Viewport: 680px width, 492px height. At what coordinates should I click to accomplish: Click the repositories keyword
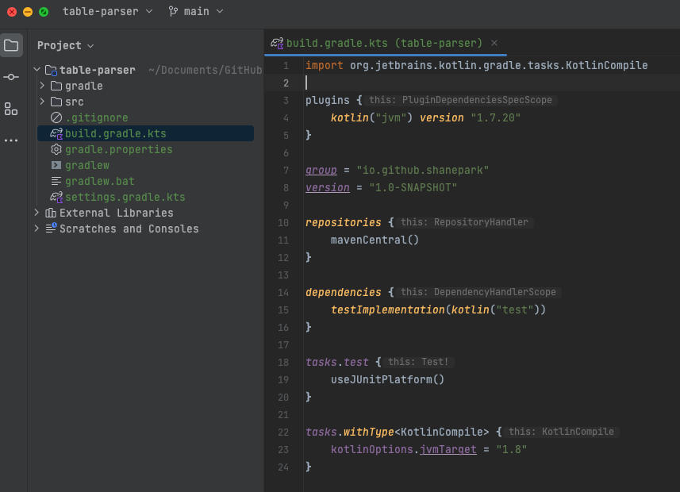343,222
